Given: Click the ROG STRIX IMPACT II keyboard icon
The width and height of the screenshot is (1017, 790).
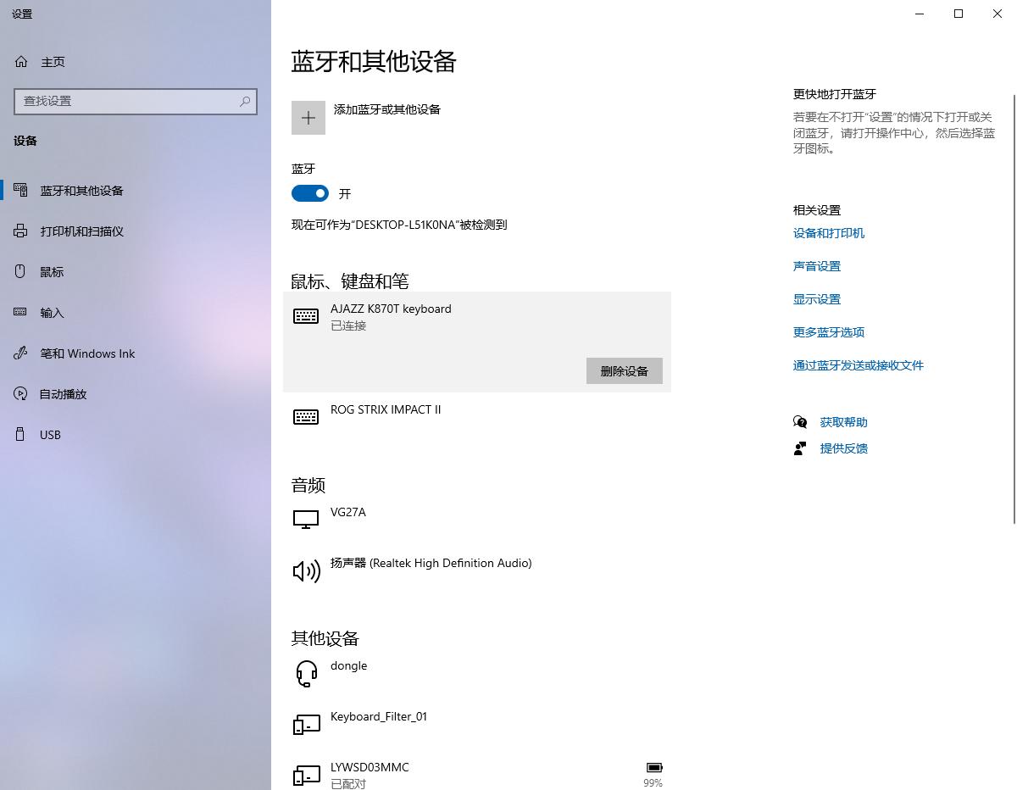Looking at the screenshot, I should tap(306, 416).
